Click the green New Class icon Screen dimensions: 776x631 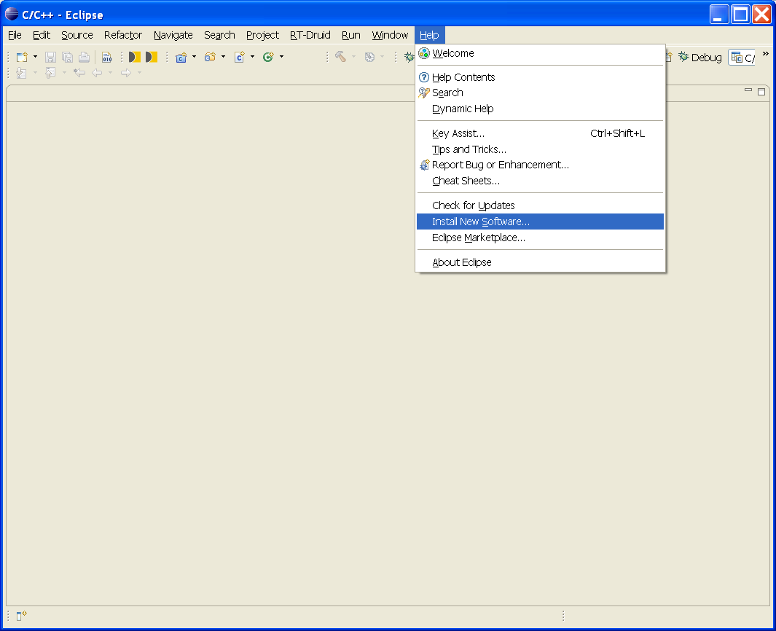click(x=268, y=57)
